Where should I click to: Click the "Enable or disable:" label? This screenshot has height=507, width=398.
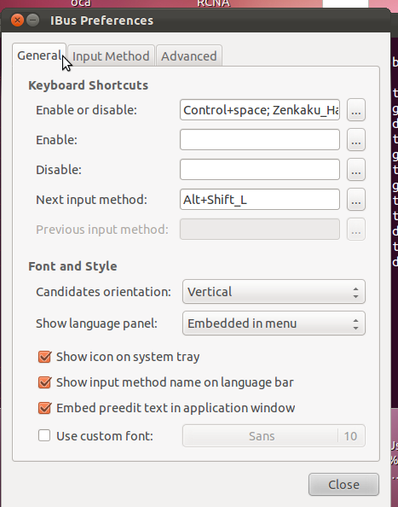tap(86, 110)
